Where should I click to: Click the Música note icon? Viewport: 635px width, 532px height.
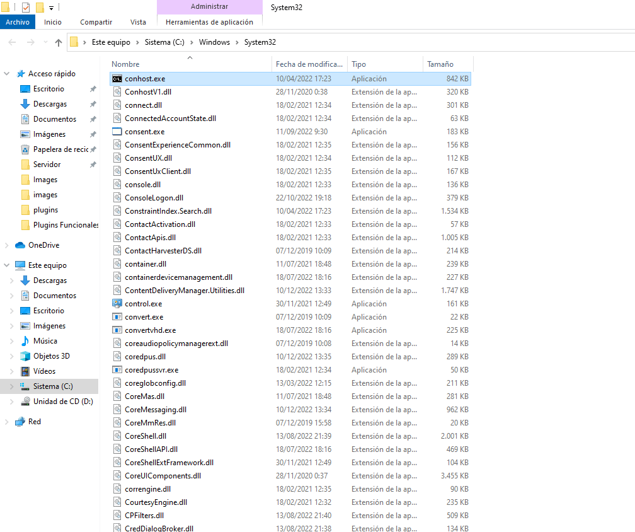tap(25, 341)
